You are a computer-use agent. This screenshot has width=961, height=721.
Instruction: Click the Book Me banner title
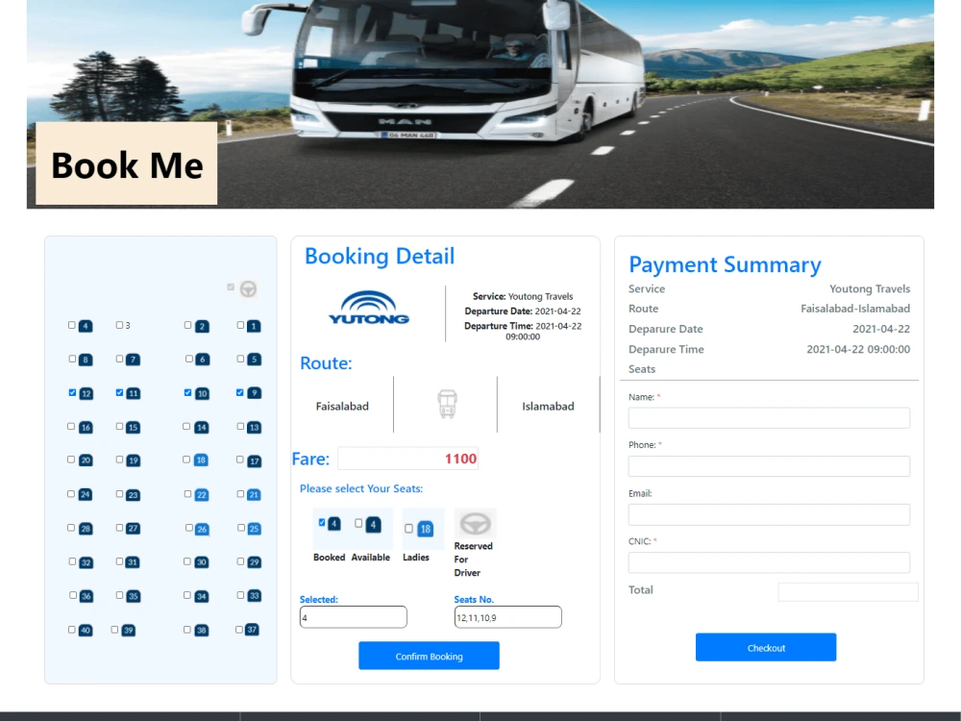127,165
